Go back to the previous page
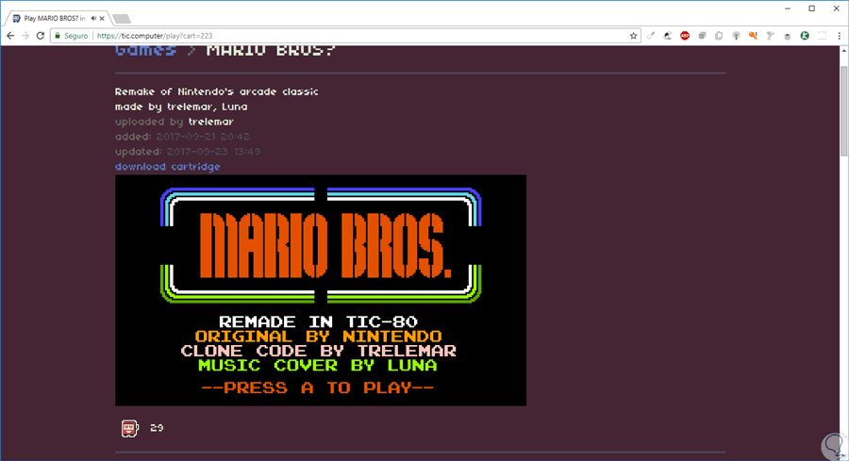The width and height of the screenshot is (849, 461). (10, 36)
